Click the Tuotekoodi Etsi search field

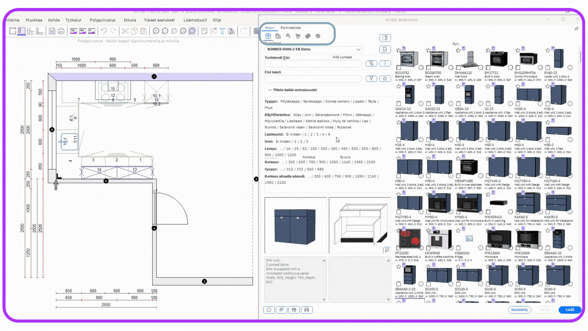(313, 64)
